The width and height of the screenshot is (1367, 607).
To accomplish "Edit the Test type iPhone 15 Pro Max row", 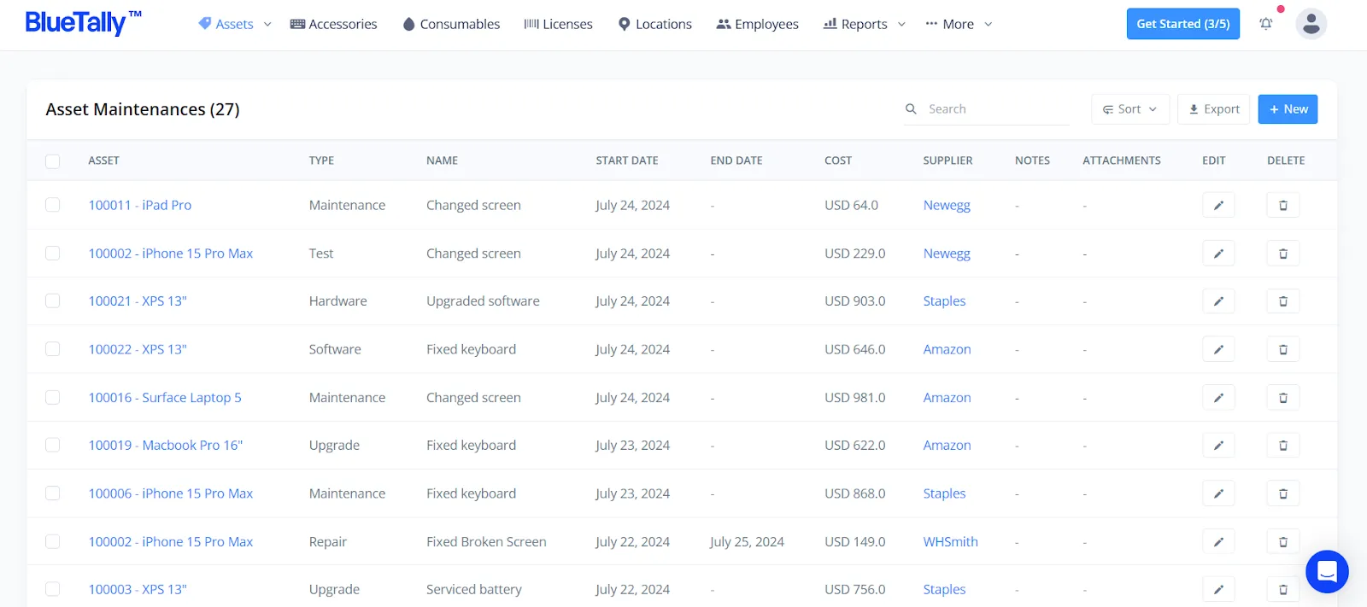I will (x=1218, y=254).
